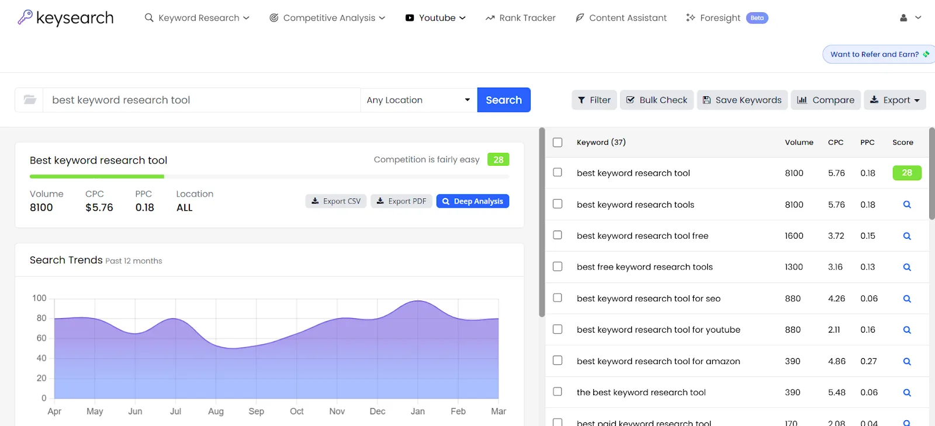The height and width of the screenshot is (426, 935).
Task: Click magnifier icon for best keyword research tool for amazon
Action: [x=907, y=362]
